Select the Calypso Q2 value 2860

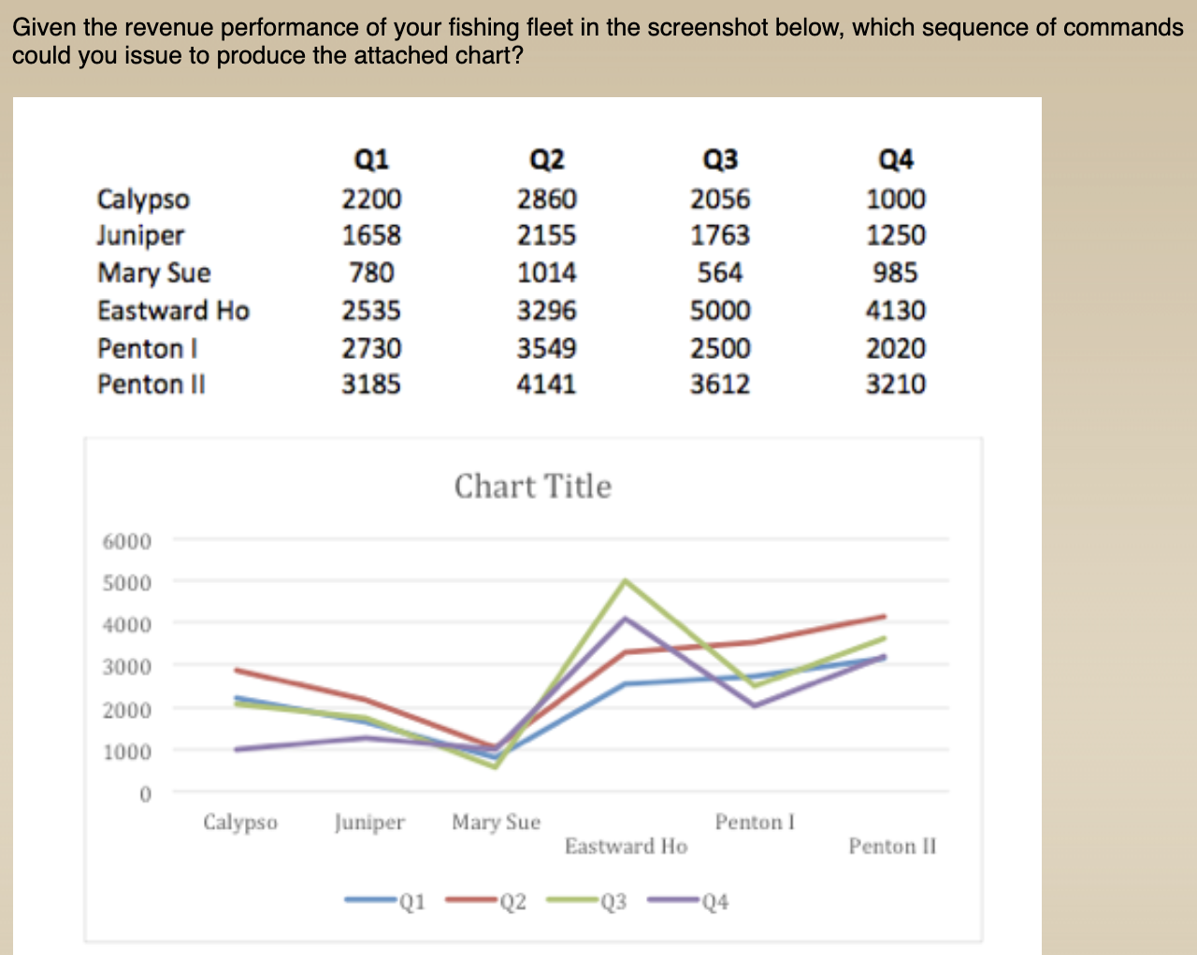point(547,199)
